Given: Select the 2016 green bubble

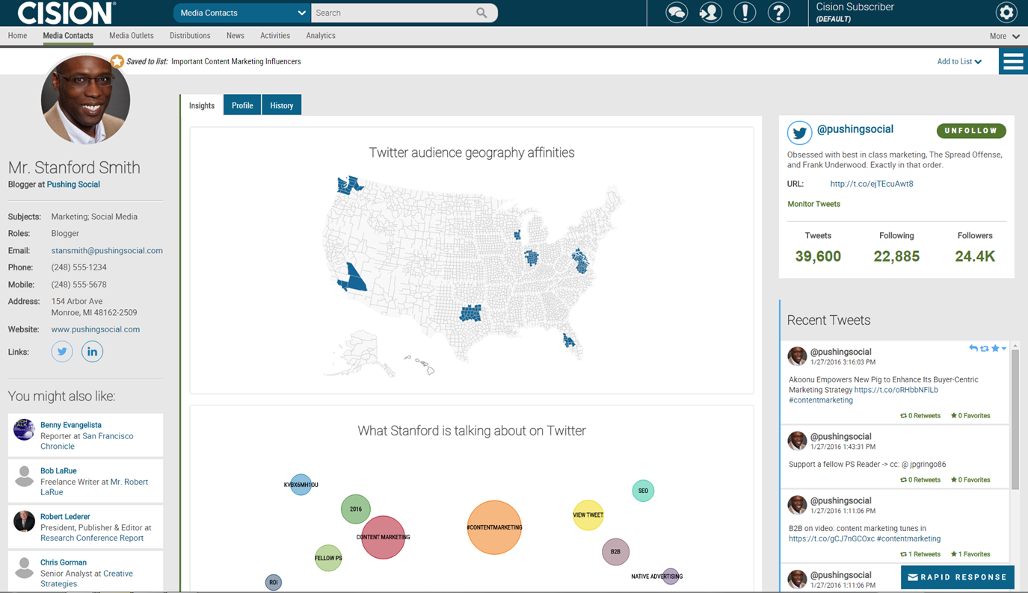Looking at the screenshot, I should [356, 509].
